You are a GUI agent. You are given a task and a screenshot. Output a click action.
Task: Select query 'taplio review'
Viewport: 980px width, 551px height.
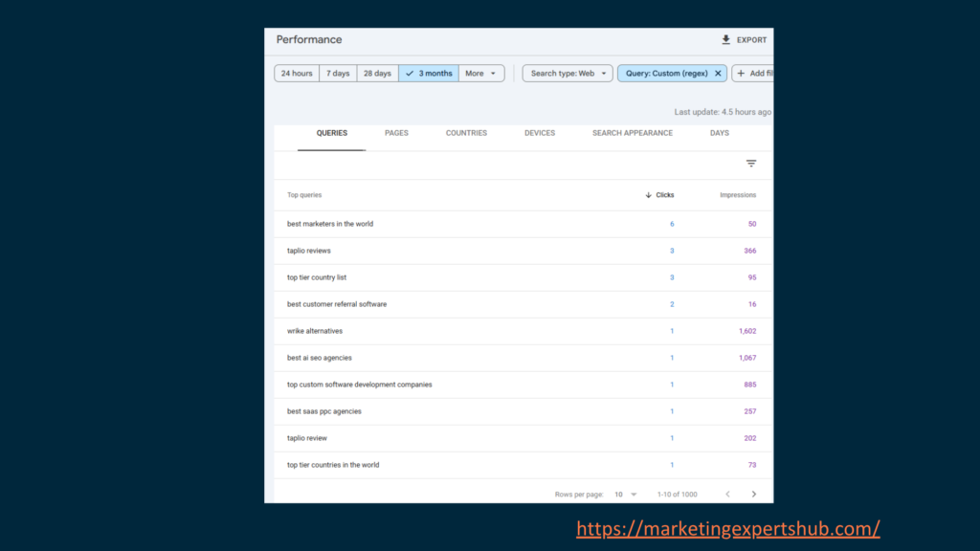(307, 438)
